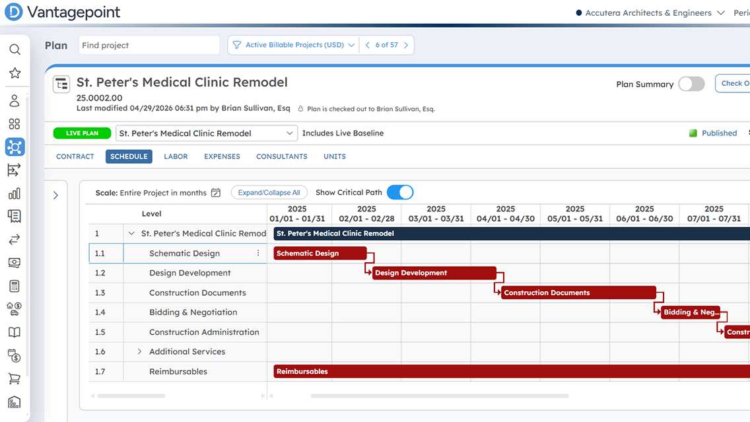The width and height of the screenshot is (750, 422).
Task: Expand the collapsed left side panel chevron
Action: (56, 195)
